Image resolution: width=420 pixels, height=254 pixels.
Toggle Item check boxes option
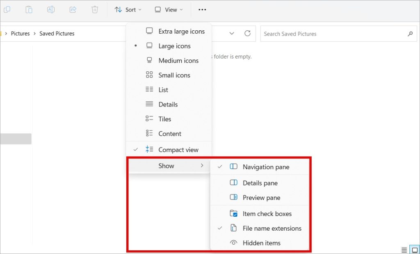(267, 213)
